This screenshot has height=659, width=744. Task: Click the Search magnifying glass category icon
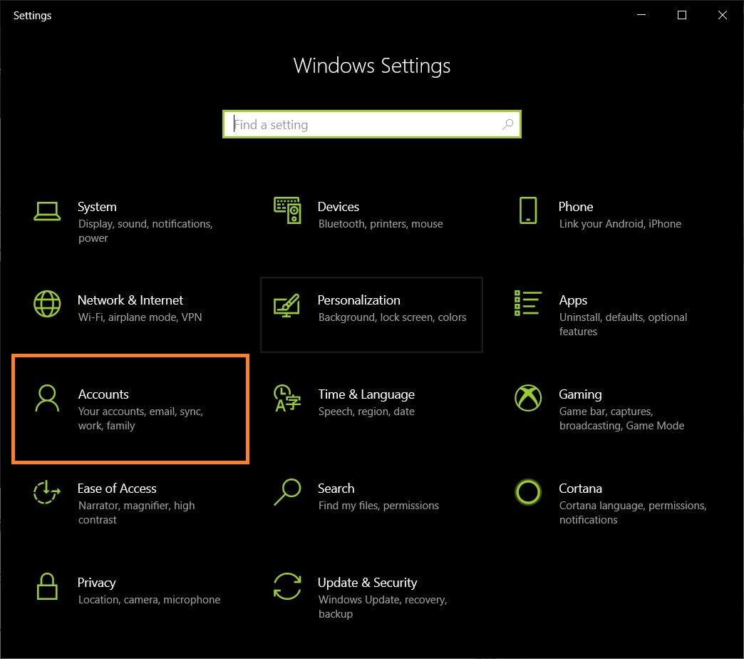tap(287, 492)
